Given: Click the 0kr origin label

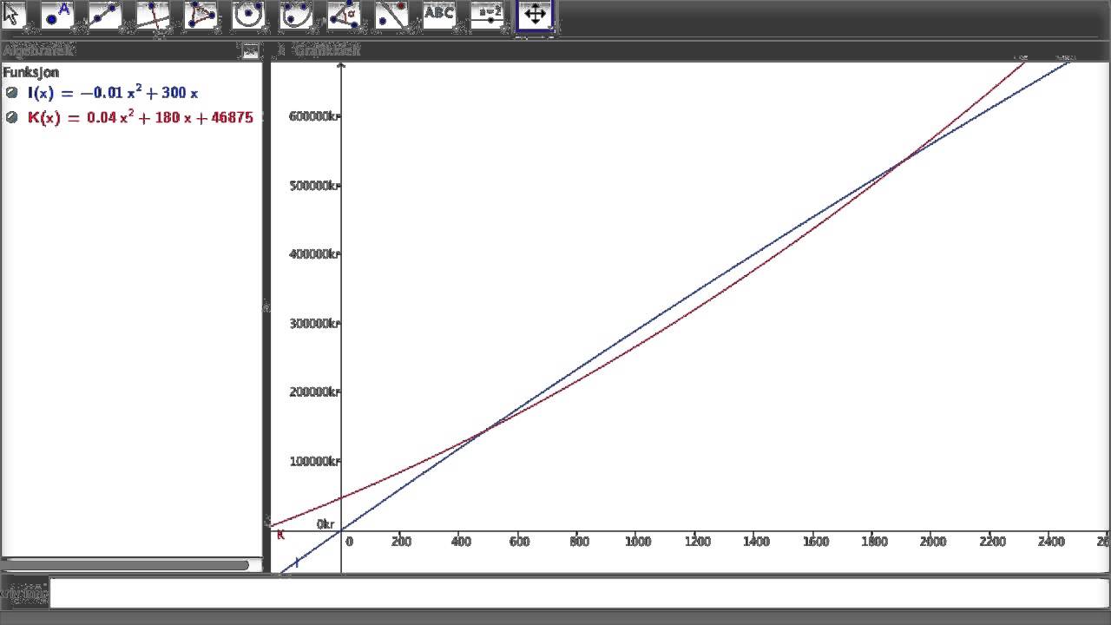Looking at the screenshot, I should [x=325, y=523].
